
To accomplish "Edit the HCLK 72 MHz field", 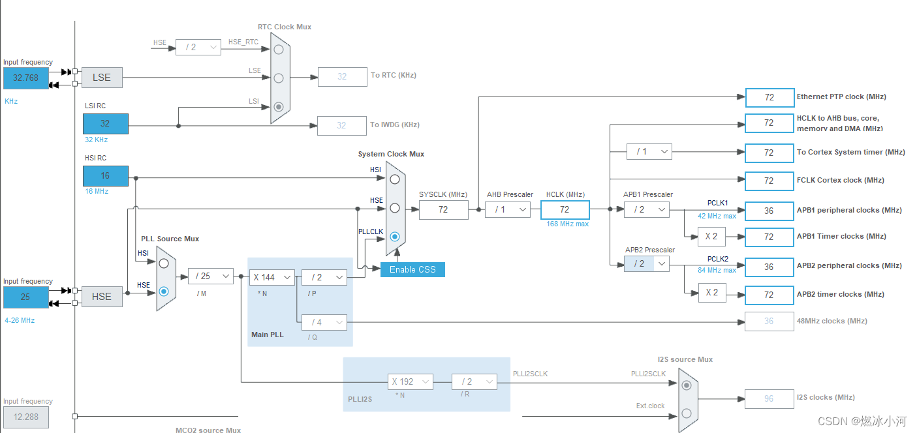I will (x=565, y=209).
